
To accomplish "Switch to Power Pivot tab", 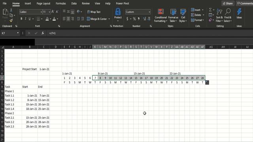I will pyautogui.click(x=123, y=4).
